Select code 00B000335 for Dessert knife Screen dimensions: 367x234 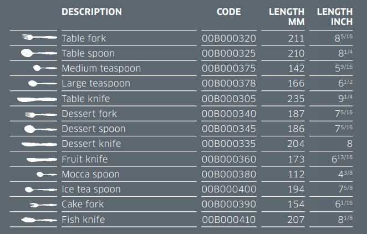click(229, 144)
